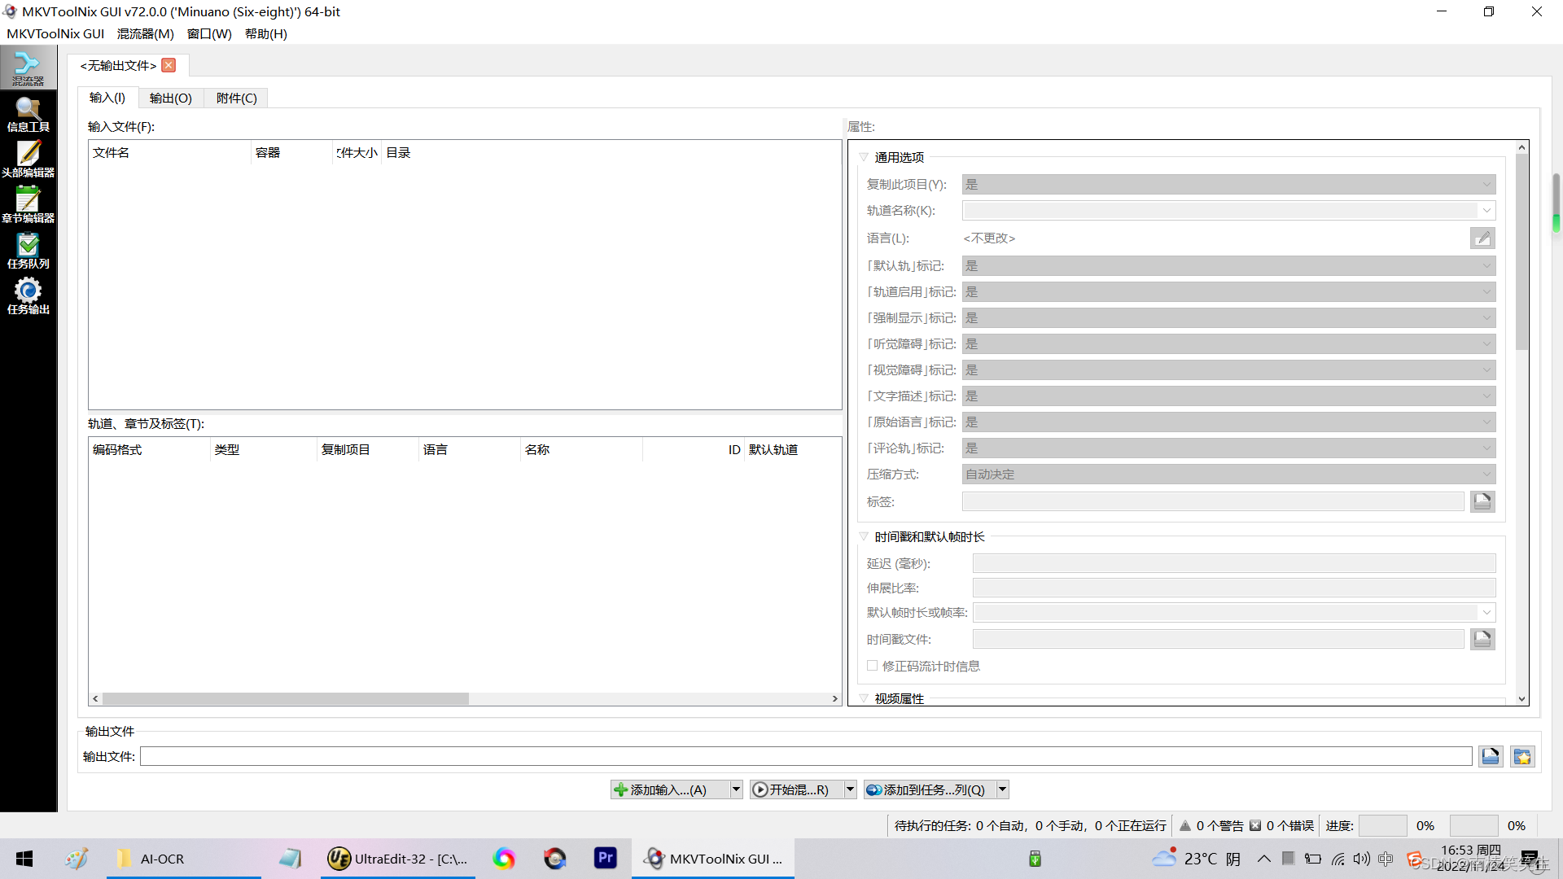Open 帮助(H) menu
1563x879 pixels.
point(265,33)
